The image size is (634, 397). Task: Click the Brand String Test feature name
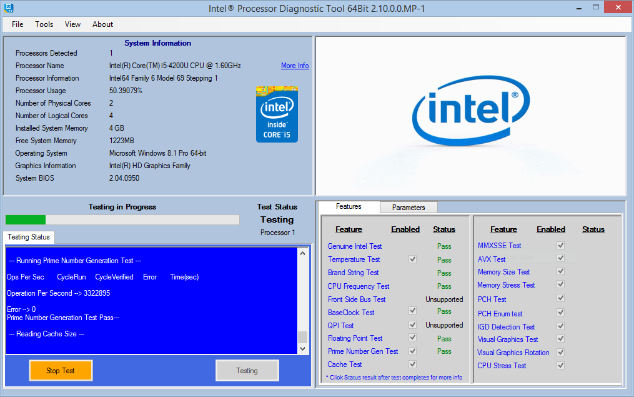click(354, 273)
